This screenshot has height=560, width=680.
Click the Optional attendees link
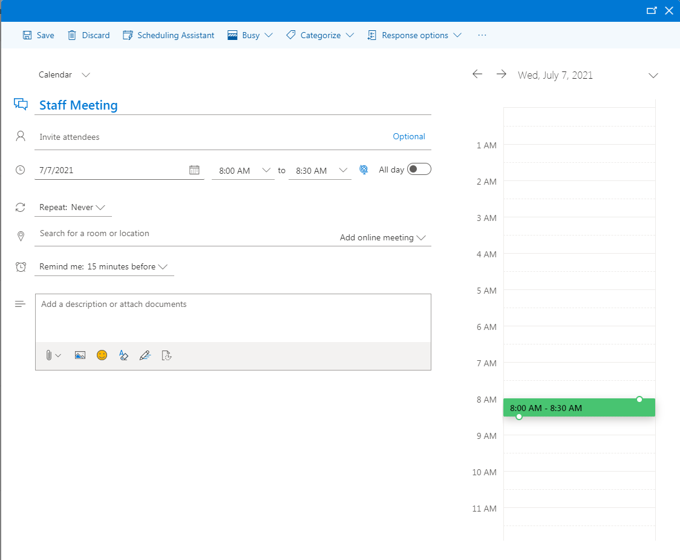pyautogui.click(x=409, y=137)
